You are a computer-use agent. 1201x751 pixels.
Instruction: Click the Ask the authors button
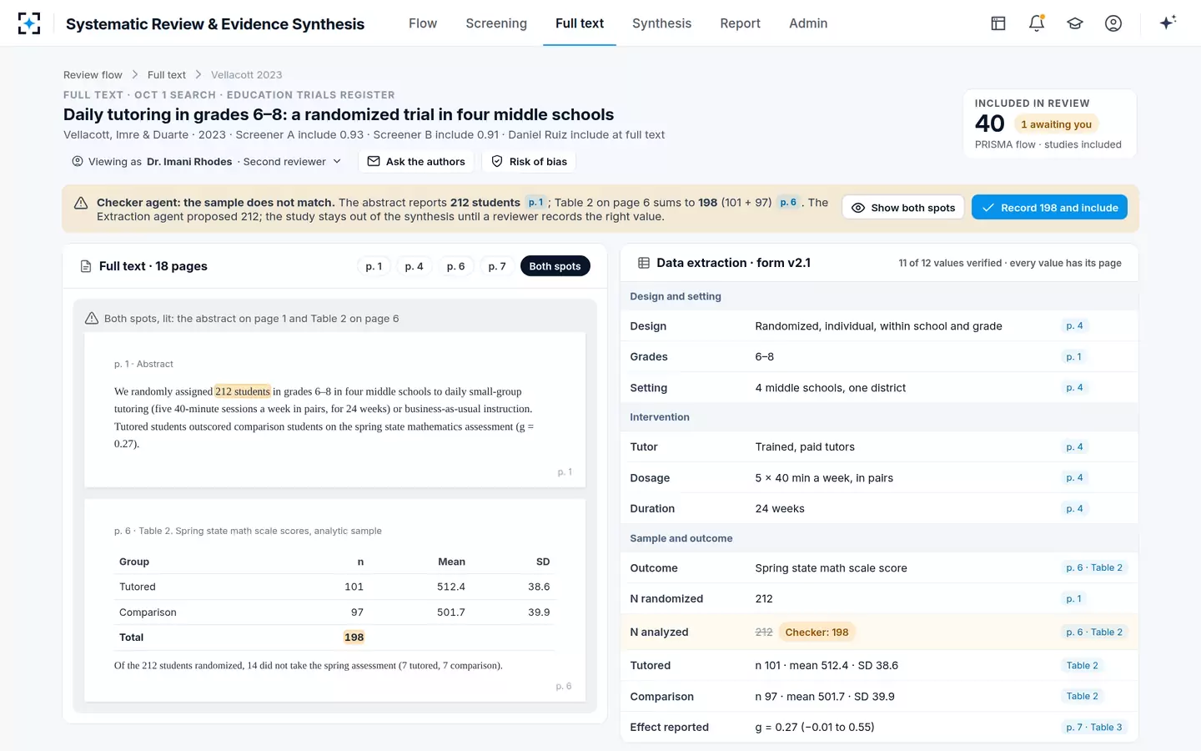pos(416,162)
